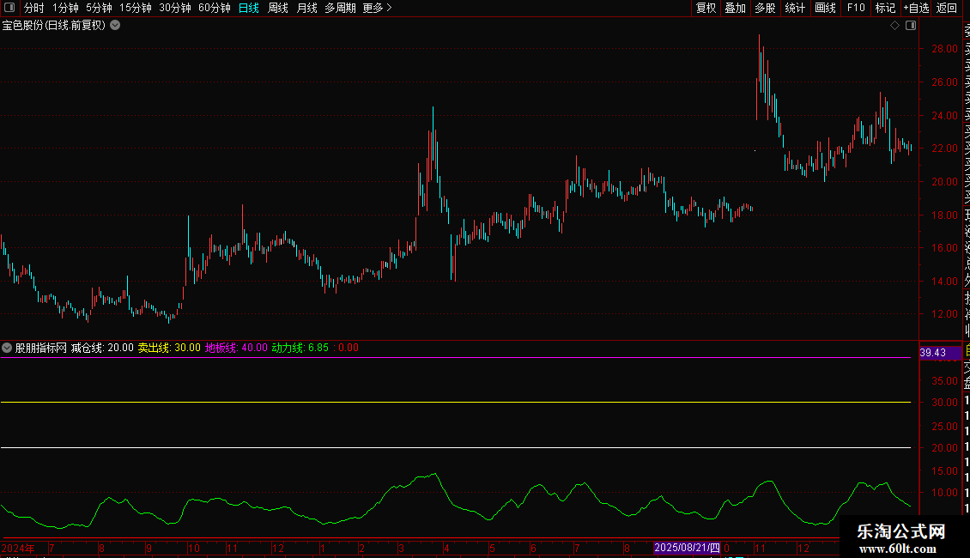The image size is (970, 558).
Task: Add stock with +自选 button
Action: [x=916, y=8]
